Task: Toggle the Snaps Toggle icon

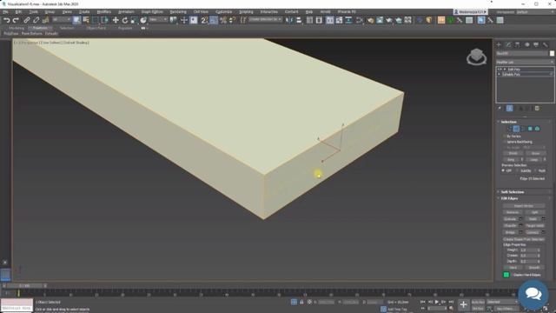Action: point(204,20)
